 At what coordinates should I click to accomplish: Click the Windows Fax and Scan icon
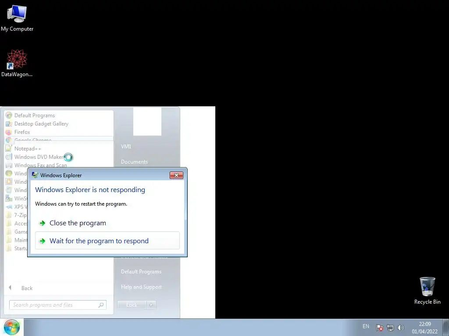(9, 165)
